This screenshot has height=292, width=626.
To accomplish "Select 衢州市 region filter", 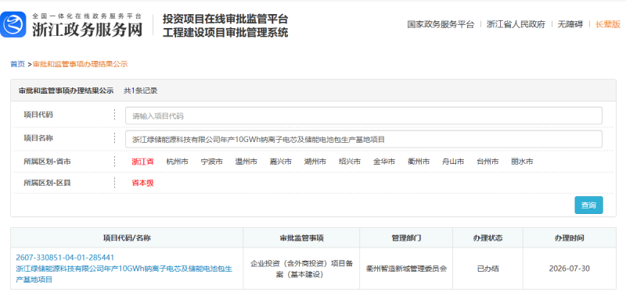I will (419, 162).
